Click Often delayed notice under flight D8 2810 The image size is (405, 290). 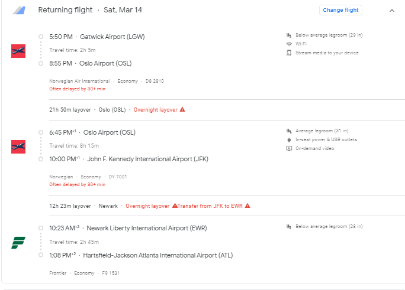point(77,89)
